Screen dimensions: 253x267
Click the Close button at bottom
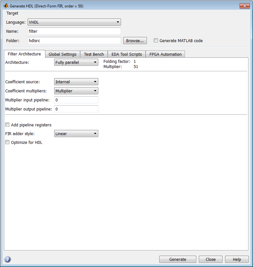pyautogui.click(x=211, y=259)
